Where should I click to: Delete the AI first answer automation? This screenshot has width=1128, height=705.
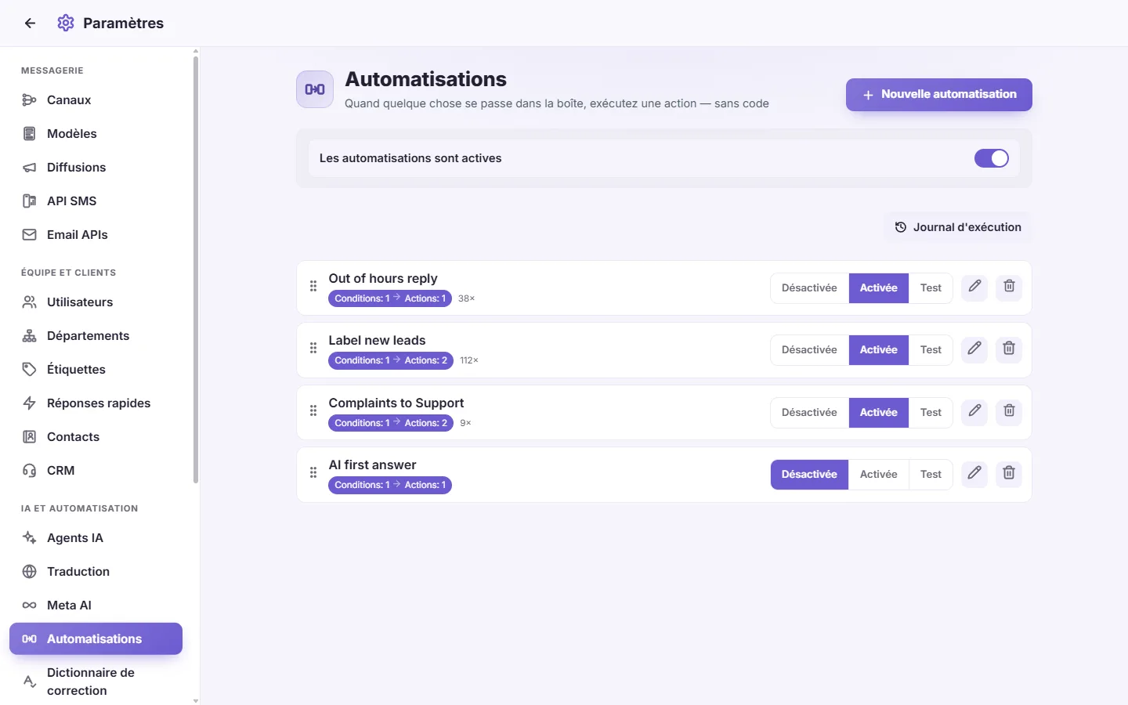tap(1009, 473)
